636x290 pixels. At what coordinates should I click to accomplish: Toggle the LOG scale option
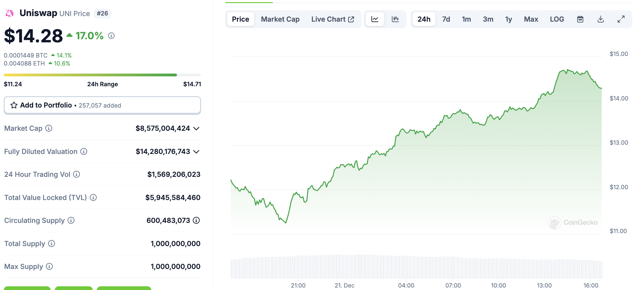[557, 19]
